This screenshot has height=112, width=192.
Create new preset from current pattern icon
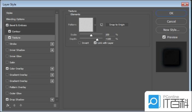coord(101,25)
